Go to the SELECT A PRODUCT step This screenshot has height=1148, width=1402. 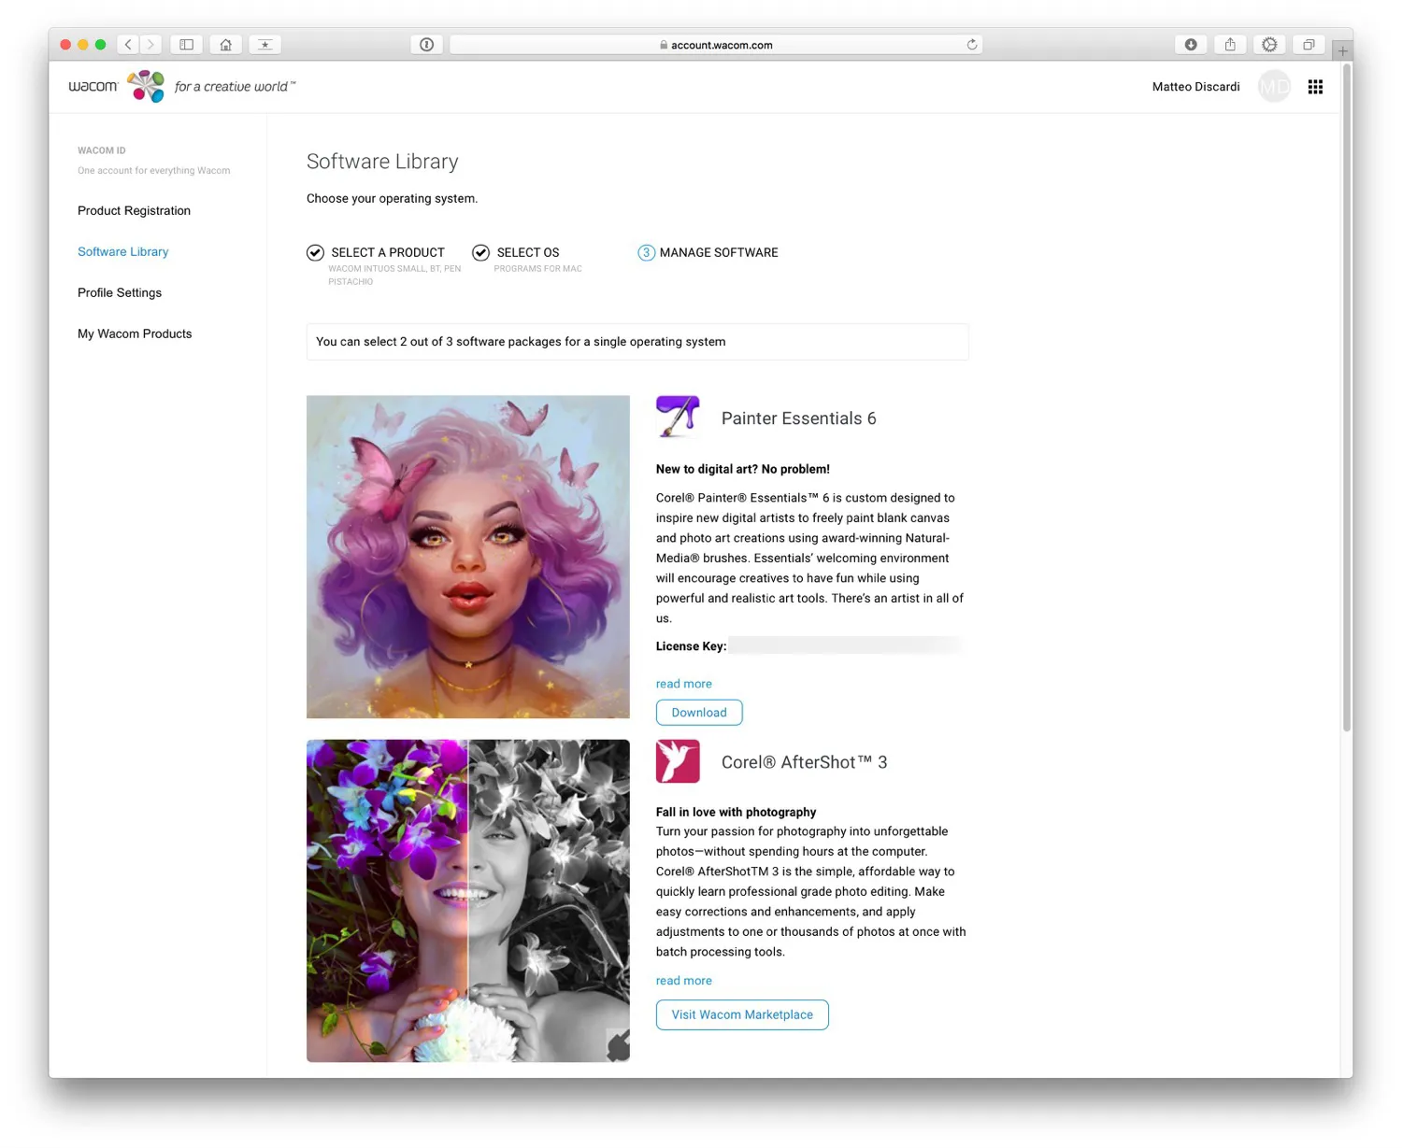click(x=388, y=252)
